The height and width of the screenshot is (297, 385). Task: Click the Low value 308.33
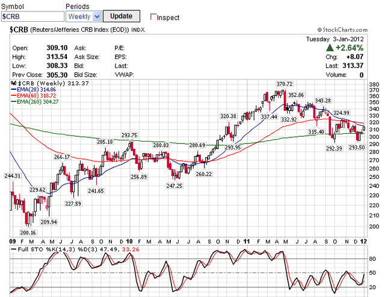[57, 66]
